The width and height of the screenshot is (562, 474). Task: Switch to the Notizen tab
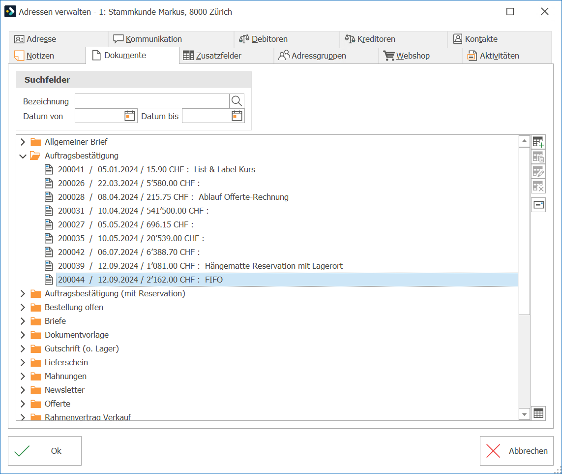pos(47,56)
